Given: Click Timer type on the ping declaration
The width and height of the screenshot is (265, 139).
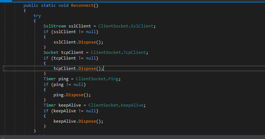Looking at the screenshot, I should pyautogui.click(x=50, y=79).
